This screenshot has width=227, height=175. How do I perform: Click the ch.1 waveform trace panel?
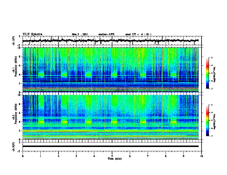[x=112, y=41]
